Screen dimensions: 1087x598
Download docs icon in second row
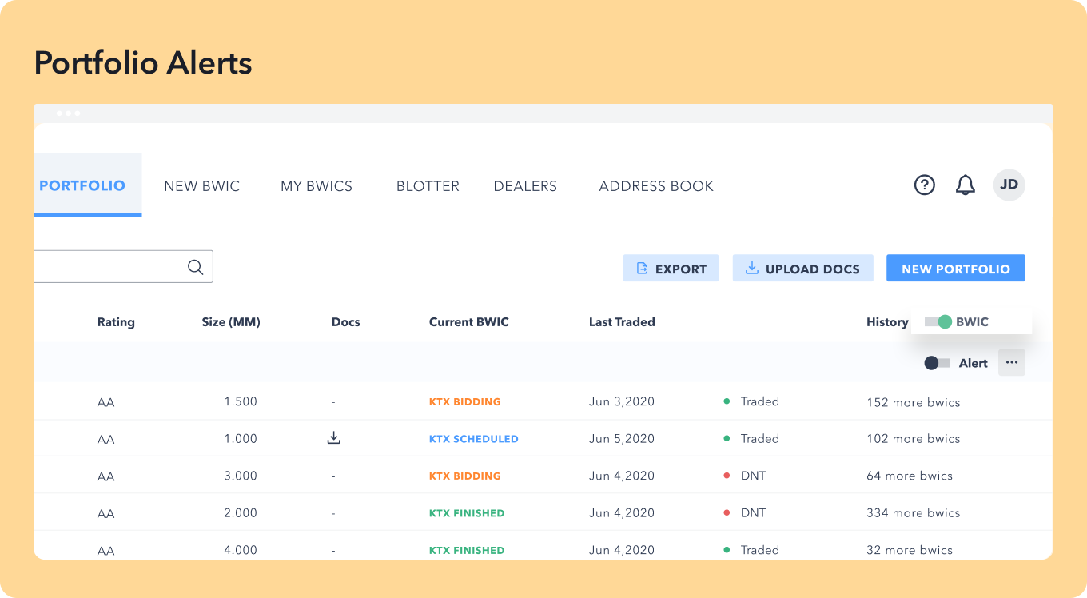click(x=334, y=438)
